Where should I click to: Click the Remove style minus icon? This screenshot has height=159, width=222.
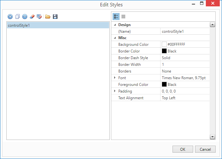24,17
